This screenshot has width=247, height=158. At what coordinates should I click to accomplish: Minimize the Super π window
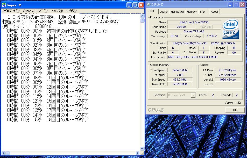(x=129, y=5)
